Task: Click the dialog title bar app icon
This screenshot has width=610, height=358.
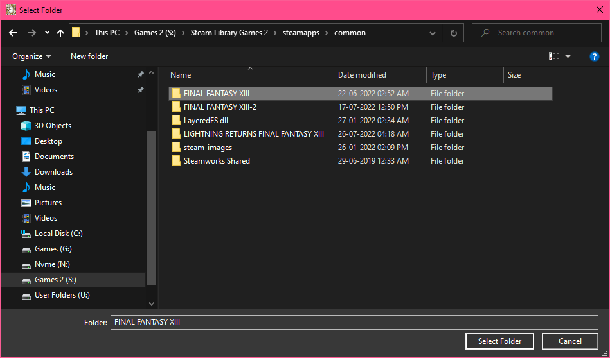Action: pos(10,10)
